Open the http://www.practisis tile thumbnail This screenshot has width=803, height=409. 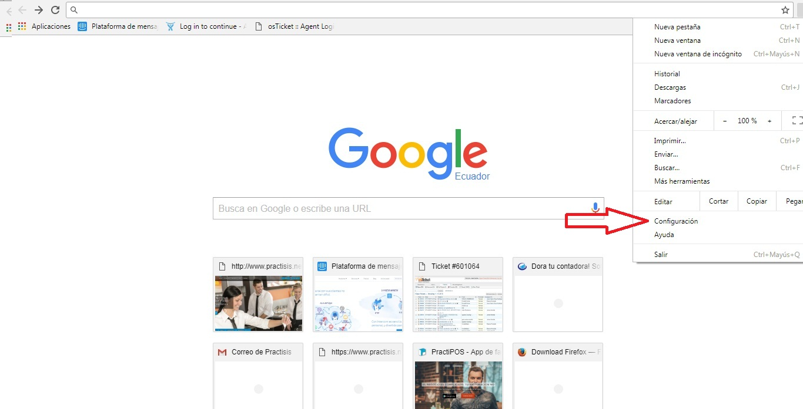pyautogui.click(x=258, y=303)
